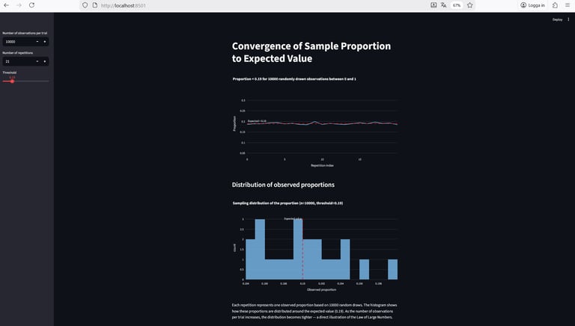Decrease the number of observations per trial
The height and width of the screenshot is (326, 575).
point(37,42)
